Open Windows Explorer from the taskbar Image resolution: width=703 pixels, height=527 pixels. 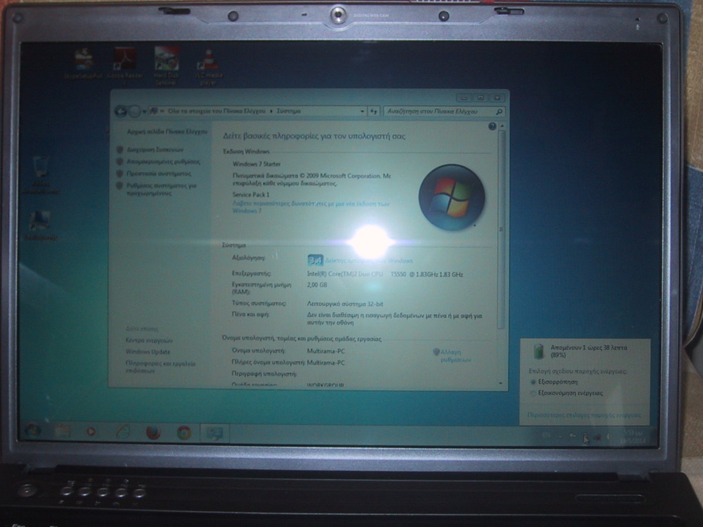(62, 432)
